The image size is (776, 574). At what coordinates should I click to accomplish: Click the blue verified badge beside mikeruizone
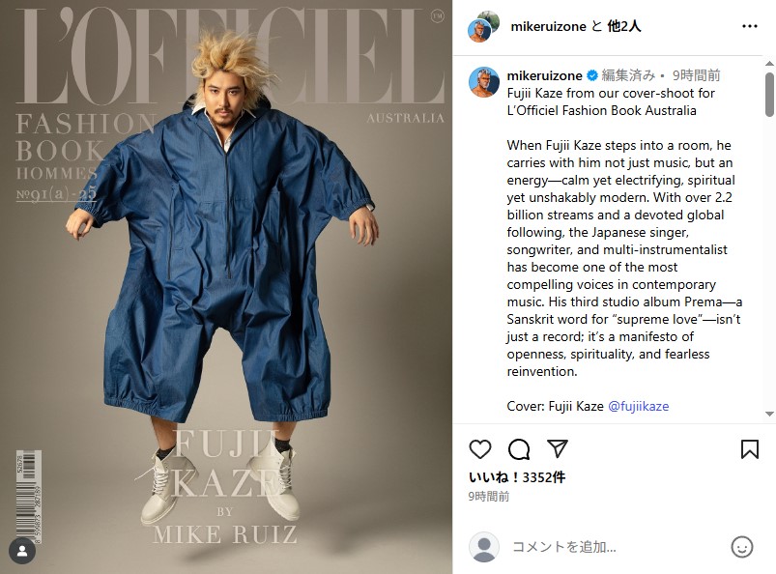click(591, 75)
